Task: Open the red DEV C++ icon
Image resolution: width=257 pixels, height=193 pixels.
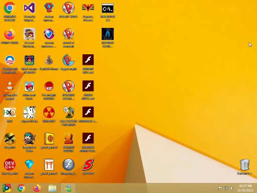Action: (x=10, y=165)
